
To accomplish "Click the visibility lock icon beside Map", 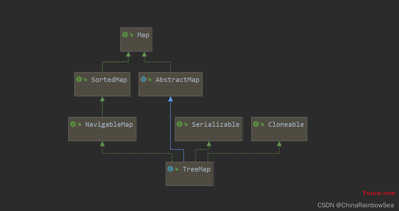I will [132, 35].
